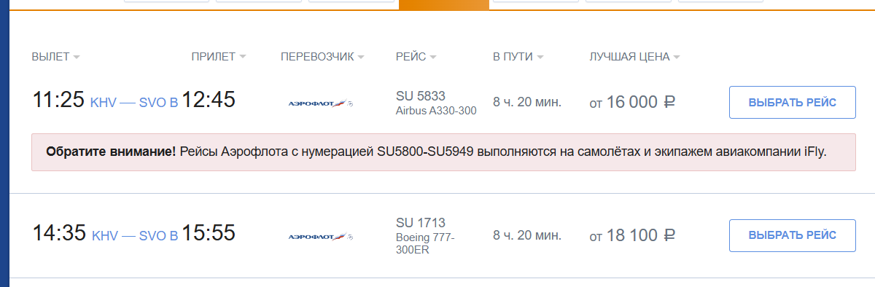
Task: Click Boeing 777-300ER aircraft label
Action: (426, 243)
